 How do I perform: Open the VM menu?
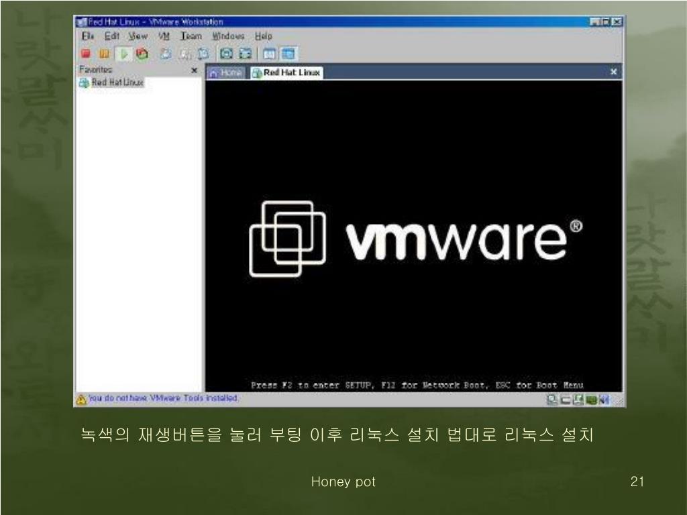(x=164, y=36)
